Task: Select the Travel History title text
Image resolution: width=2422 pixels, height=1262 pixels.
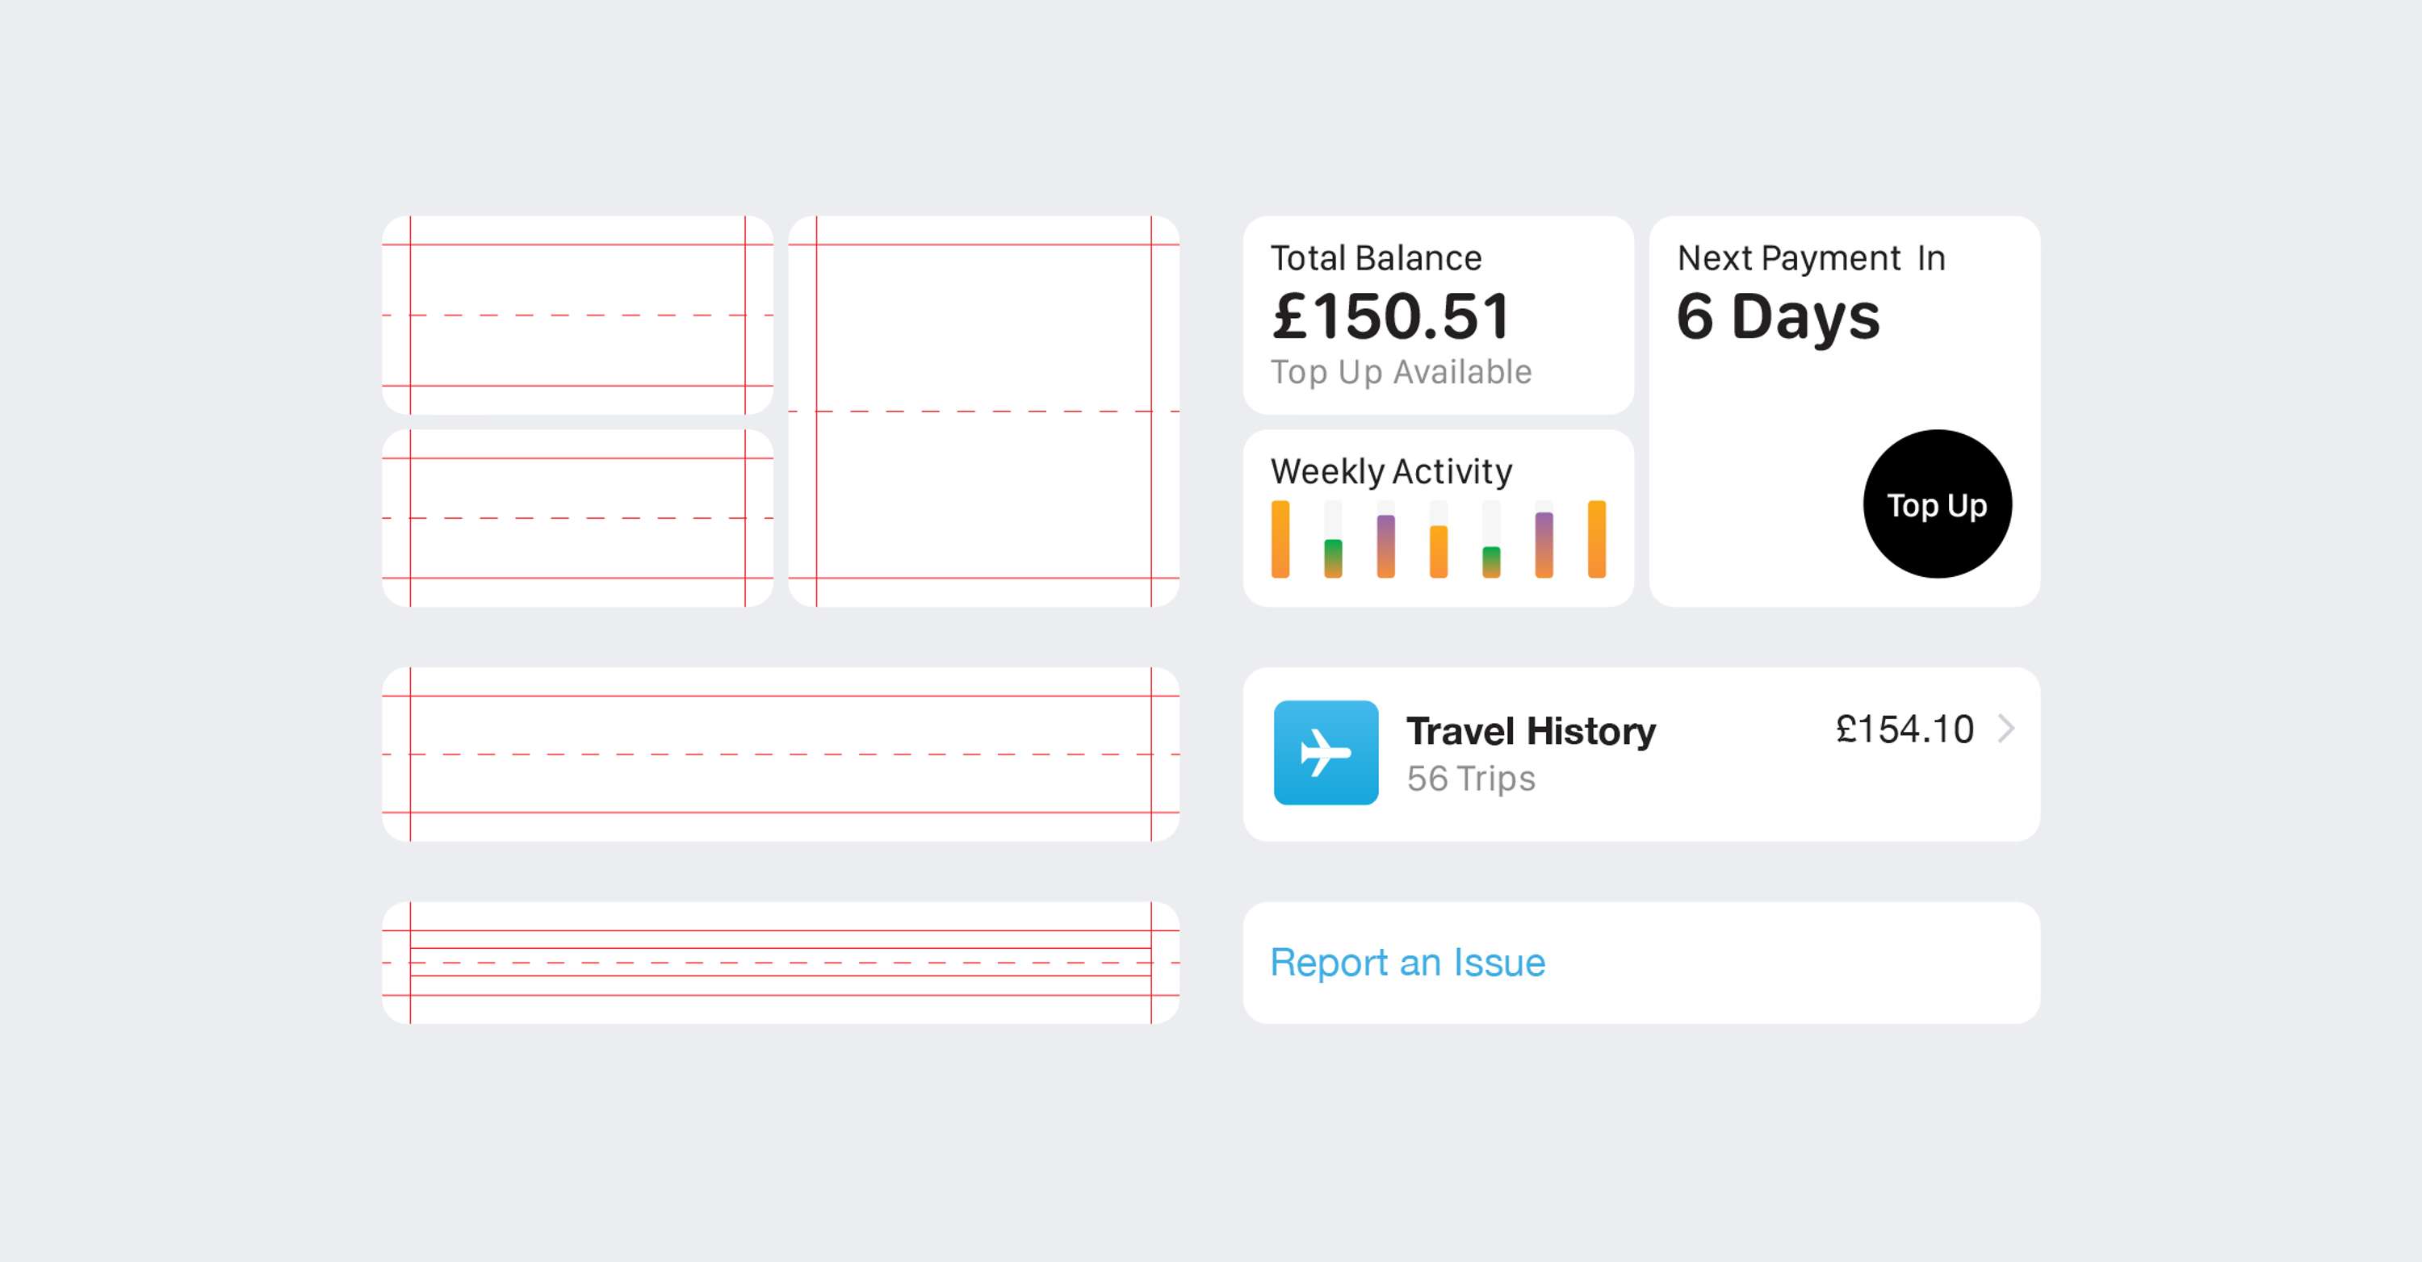Action: [x=1531, y=731]
